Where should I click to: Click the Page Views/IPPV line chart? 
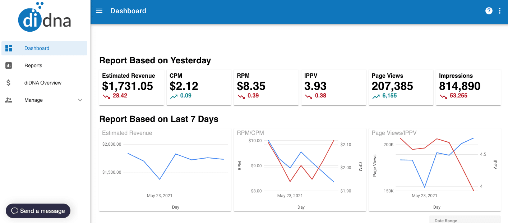click(436, 165)
